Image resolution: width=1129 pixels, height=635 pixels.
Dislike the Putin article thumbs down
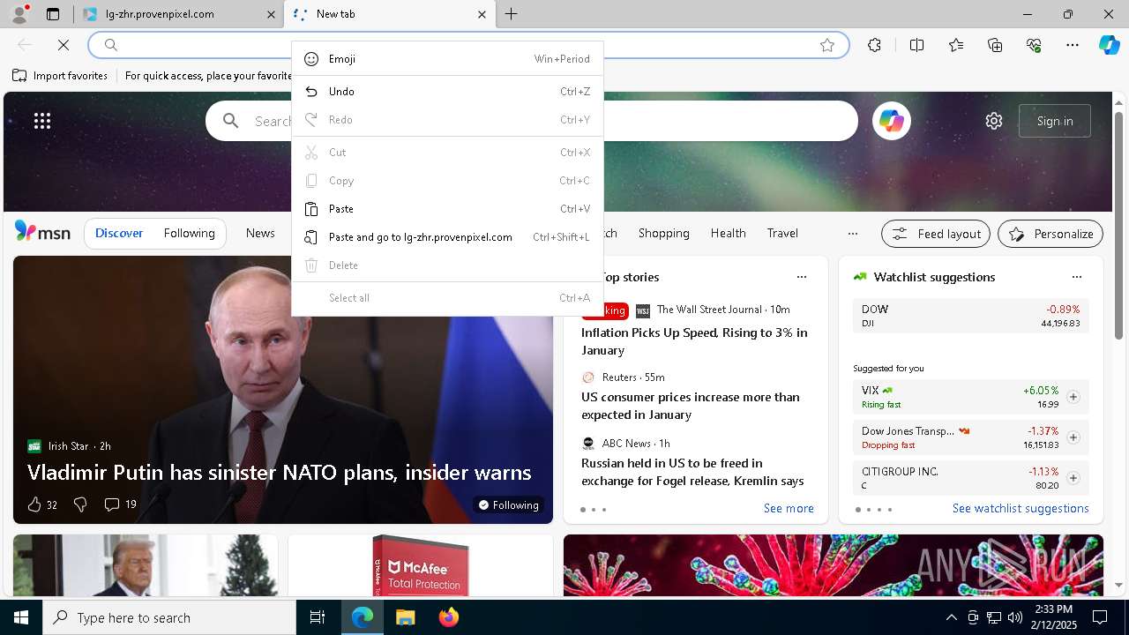[x=80, y=504]
